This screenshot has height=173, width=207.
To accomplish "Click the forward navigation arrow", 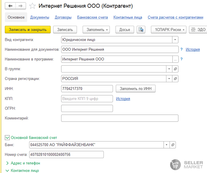I will (x=21, y=6).
